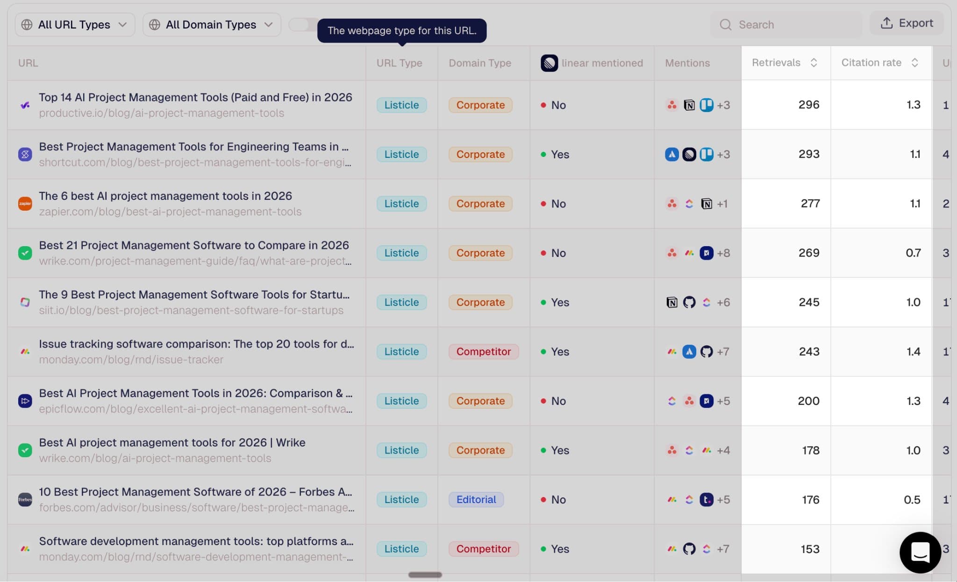The width and height of the screenshot is (957, 582).
Task: Open the zapier.com 6 best AI tools link
Action: [x=165, y=196]
